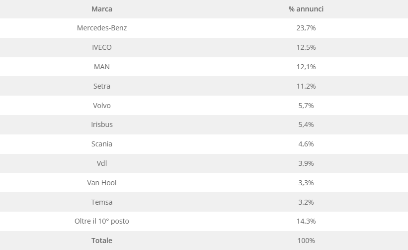Click the Marca column header

pos(102,9)
